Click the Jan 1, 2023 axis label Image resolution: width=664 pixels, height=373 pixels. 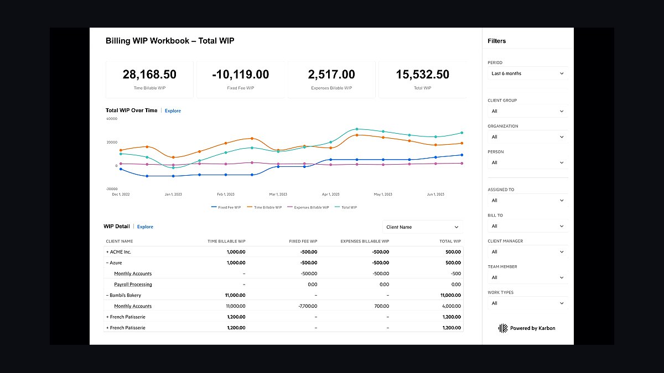point(174,195)
